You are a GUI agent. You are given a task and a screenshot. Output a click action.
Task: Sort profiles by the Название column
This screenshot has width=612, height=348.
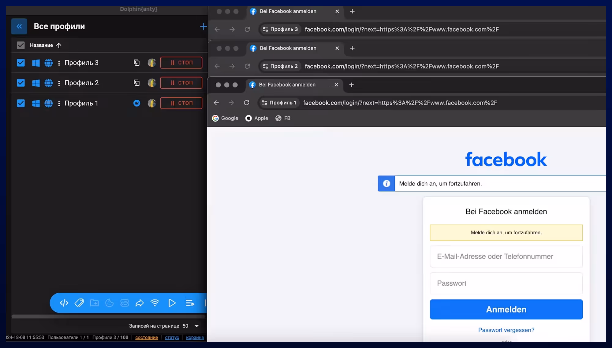point(46,45)
